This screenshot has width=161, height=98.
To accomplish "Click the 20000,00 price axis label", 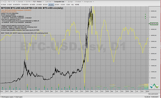I will pos(154,60).
